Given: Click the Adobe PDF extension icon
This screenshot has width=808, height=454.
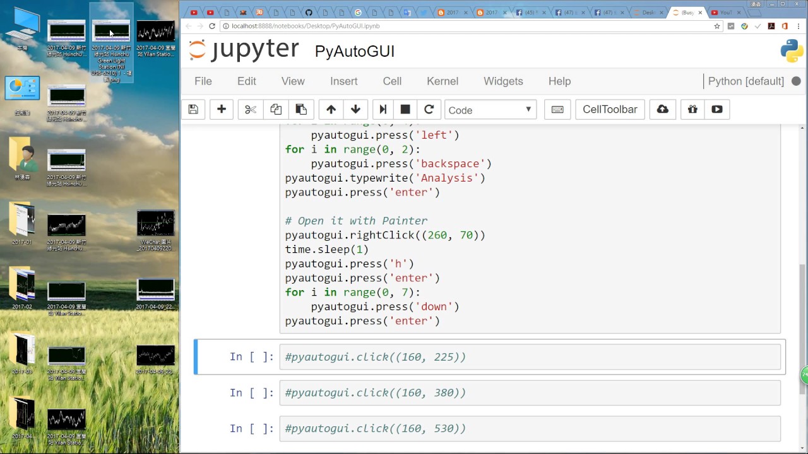Looking at the screenshot, I should coord(771,26).
